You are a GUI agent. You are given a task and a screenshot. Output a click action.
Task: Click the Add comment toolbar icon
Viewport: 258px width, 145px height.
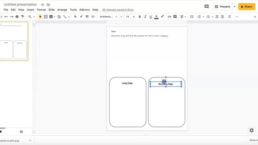click(x=175, y=17)
